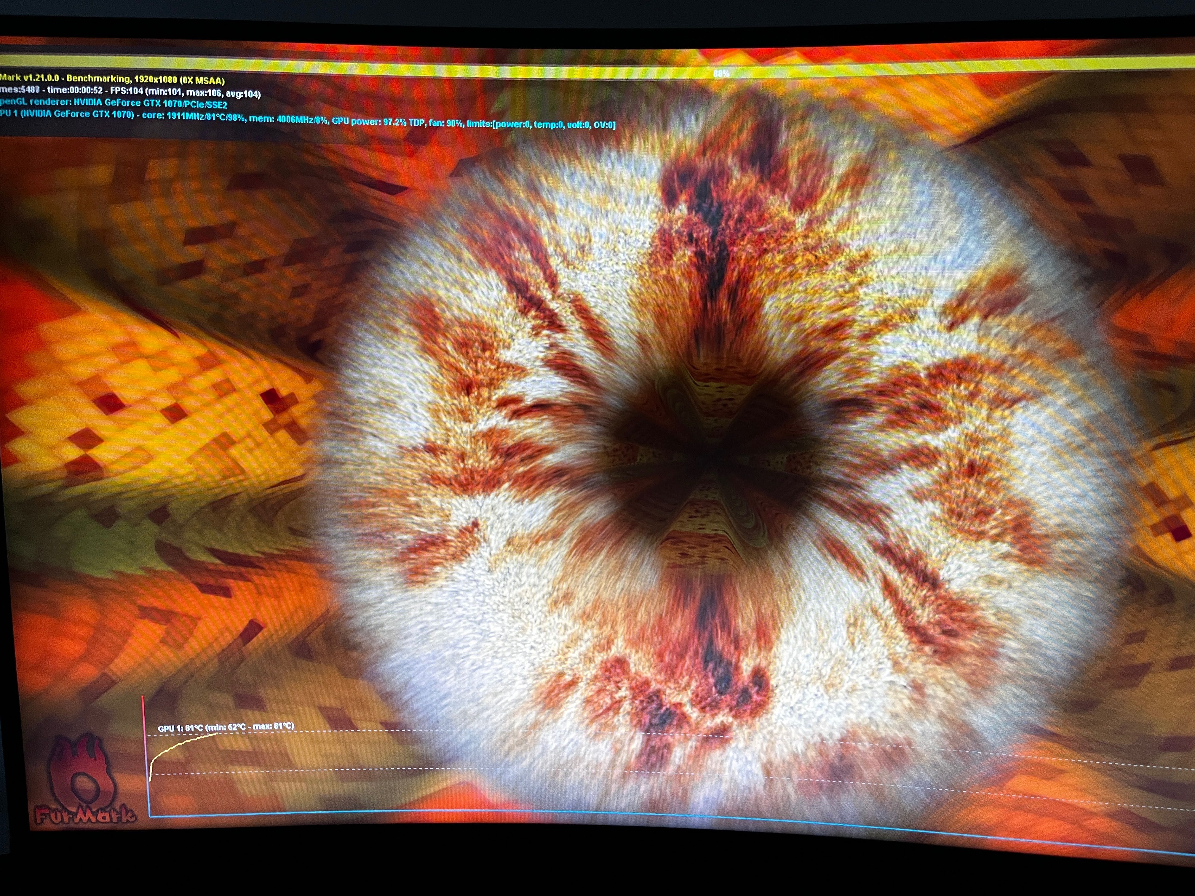Click the 'GPU power: 97.2% TDP' value
Viewport: 1195px width, 896px height.
click(378, 121)
